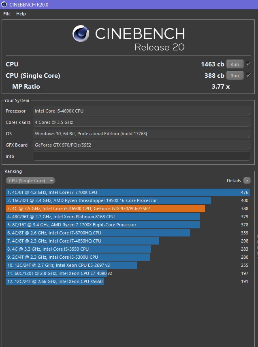The image size is (258, 347).
Task: Click the OS field showing Windows 10
Action: point(141,134)
